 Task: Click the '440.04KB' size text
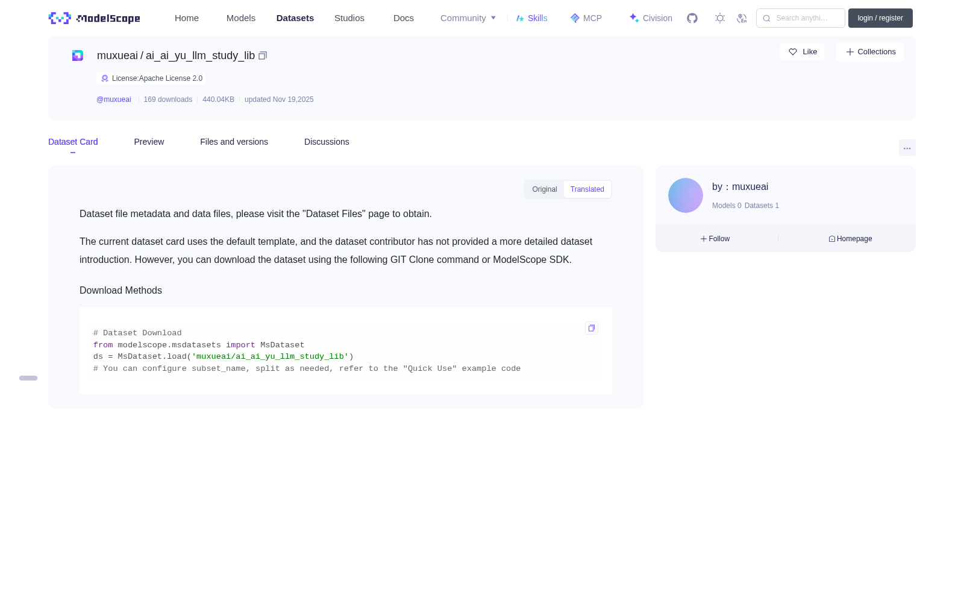(x=218, y=99)
